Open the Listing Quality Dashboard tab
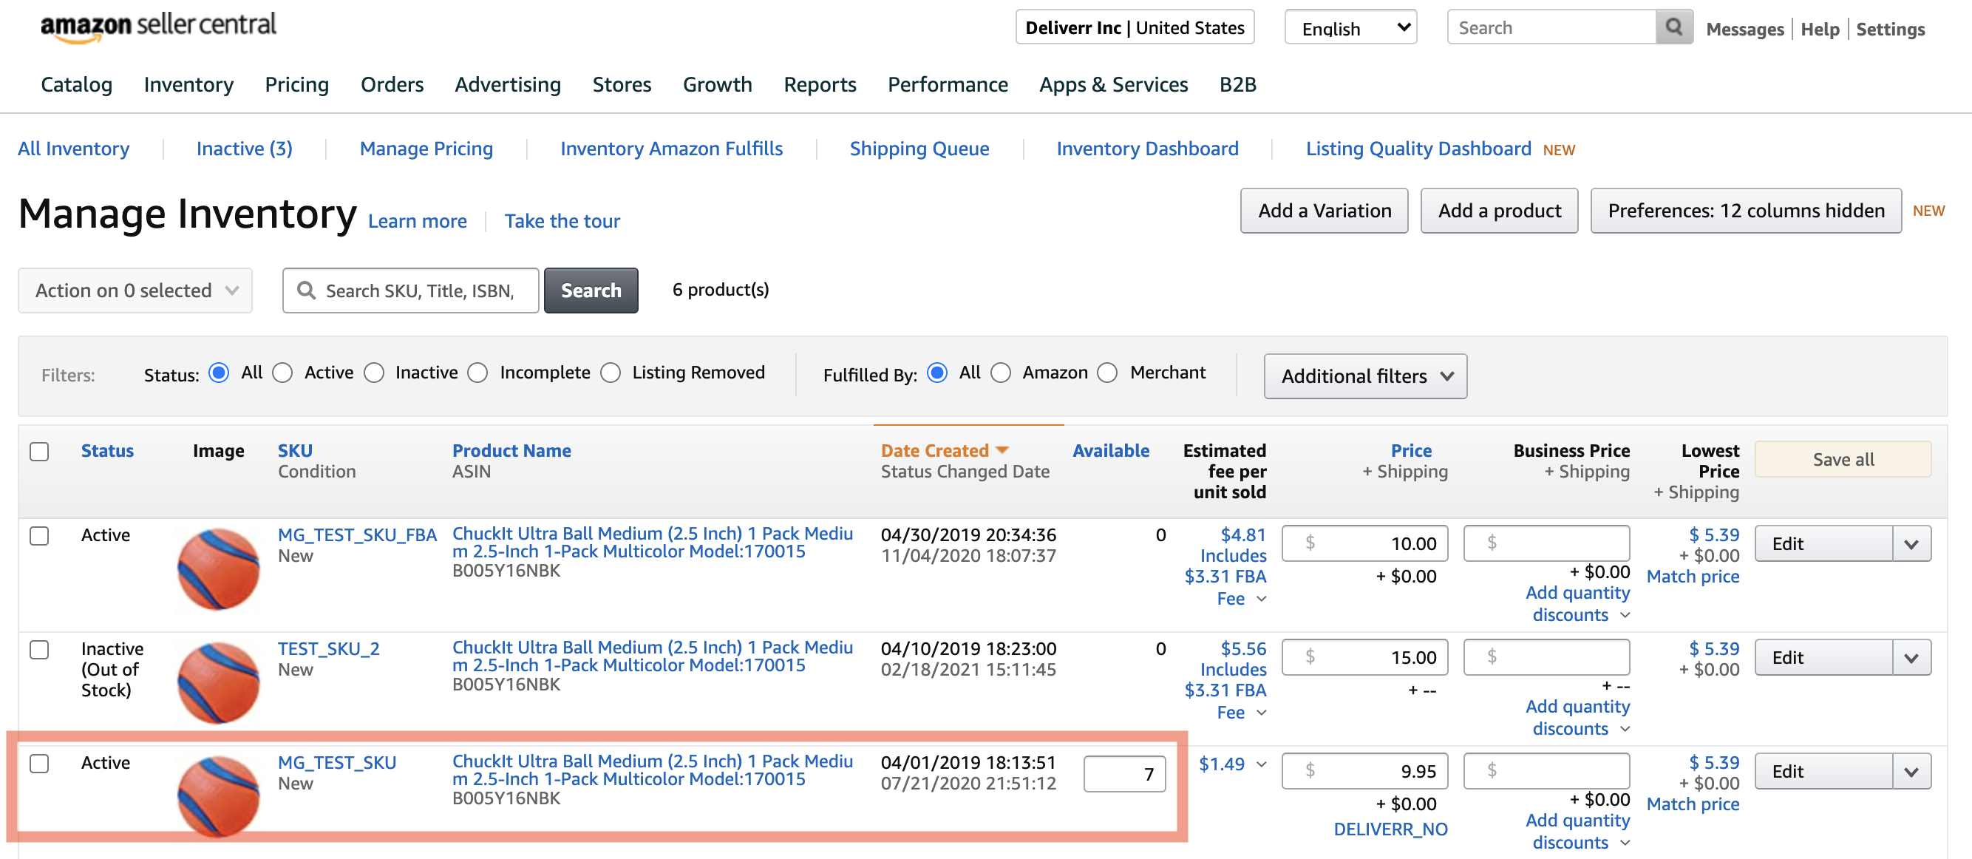This screenshot has height=859, width=1972. point(1418,149)
